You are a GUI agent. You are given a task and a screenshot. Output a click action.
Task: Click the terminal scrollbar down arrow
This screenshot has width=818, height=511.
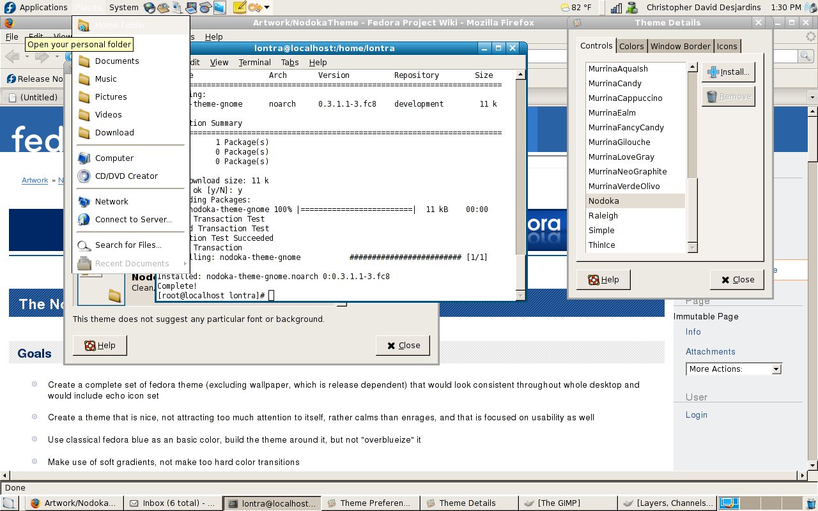click(520, 295)
